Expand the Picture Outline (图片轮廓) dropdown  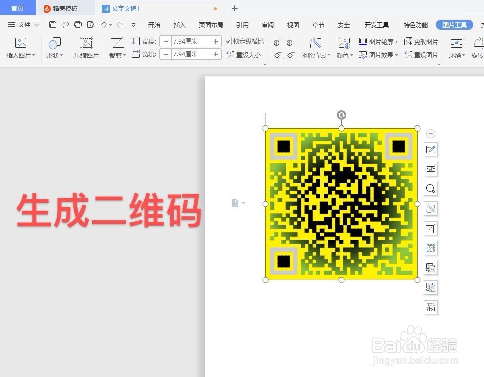[396, 41]
